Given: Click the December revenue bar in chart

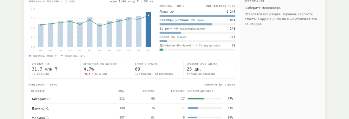Looking at the screenshot, I should (90, 32).
